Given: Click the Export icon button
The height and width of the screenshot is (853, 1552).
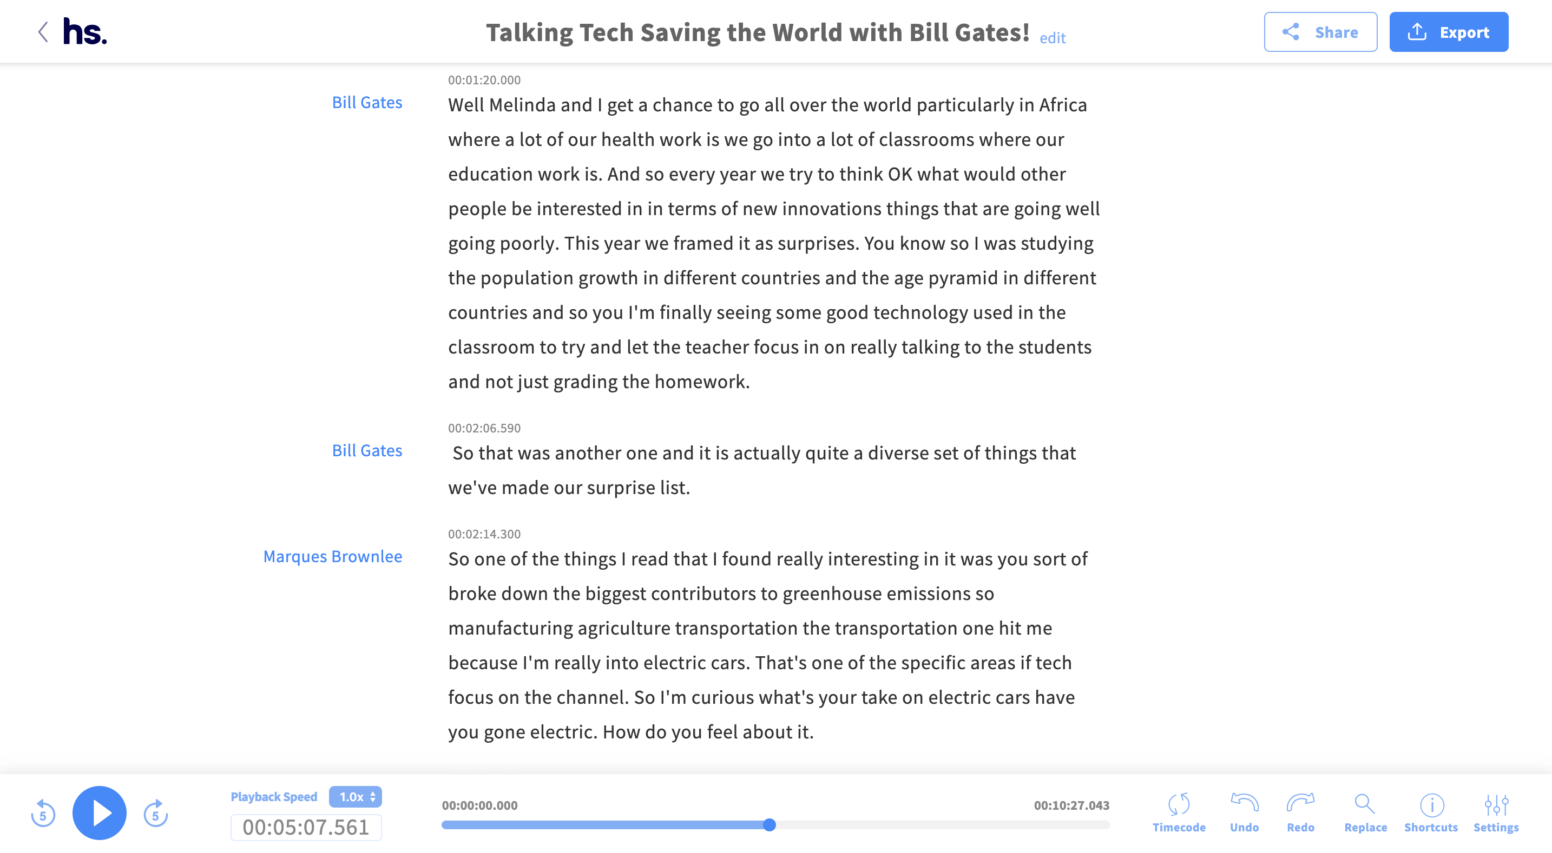Looking at the screenshot, I should tap(1419, 31).
